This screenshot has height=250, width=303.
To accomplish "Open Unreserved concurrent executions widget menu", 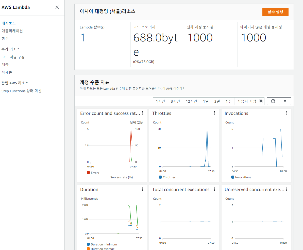I will click(287, 189).
